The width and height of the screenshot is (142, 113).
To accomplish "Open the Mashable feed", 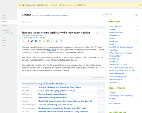I will (x=113, y=99).
